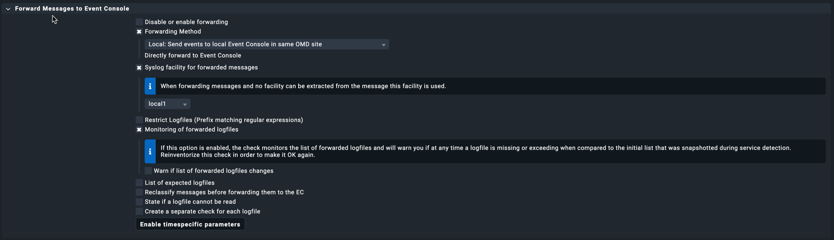834x240 pixels.
Task: Tick 'Reclassify messages before forwarding them'
Action: (x=139, y=192)
